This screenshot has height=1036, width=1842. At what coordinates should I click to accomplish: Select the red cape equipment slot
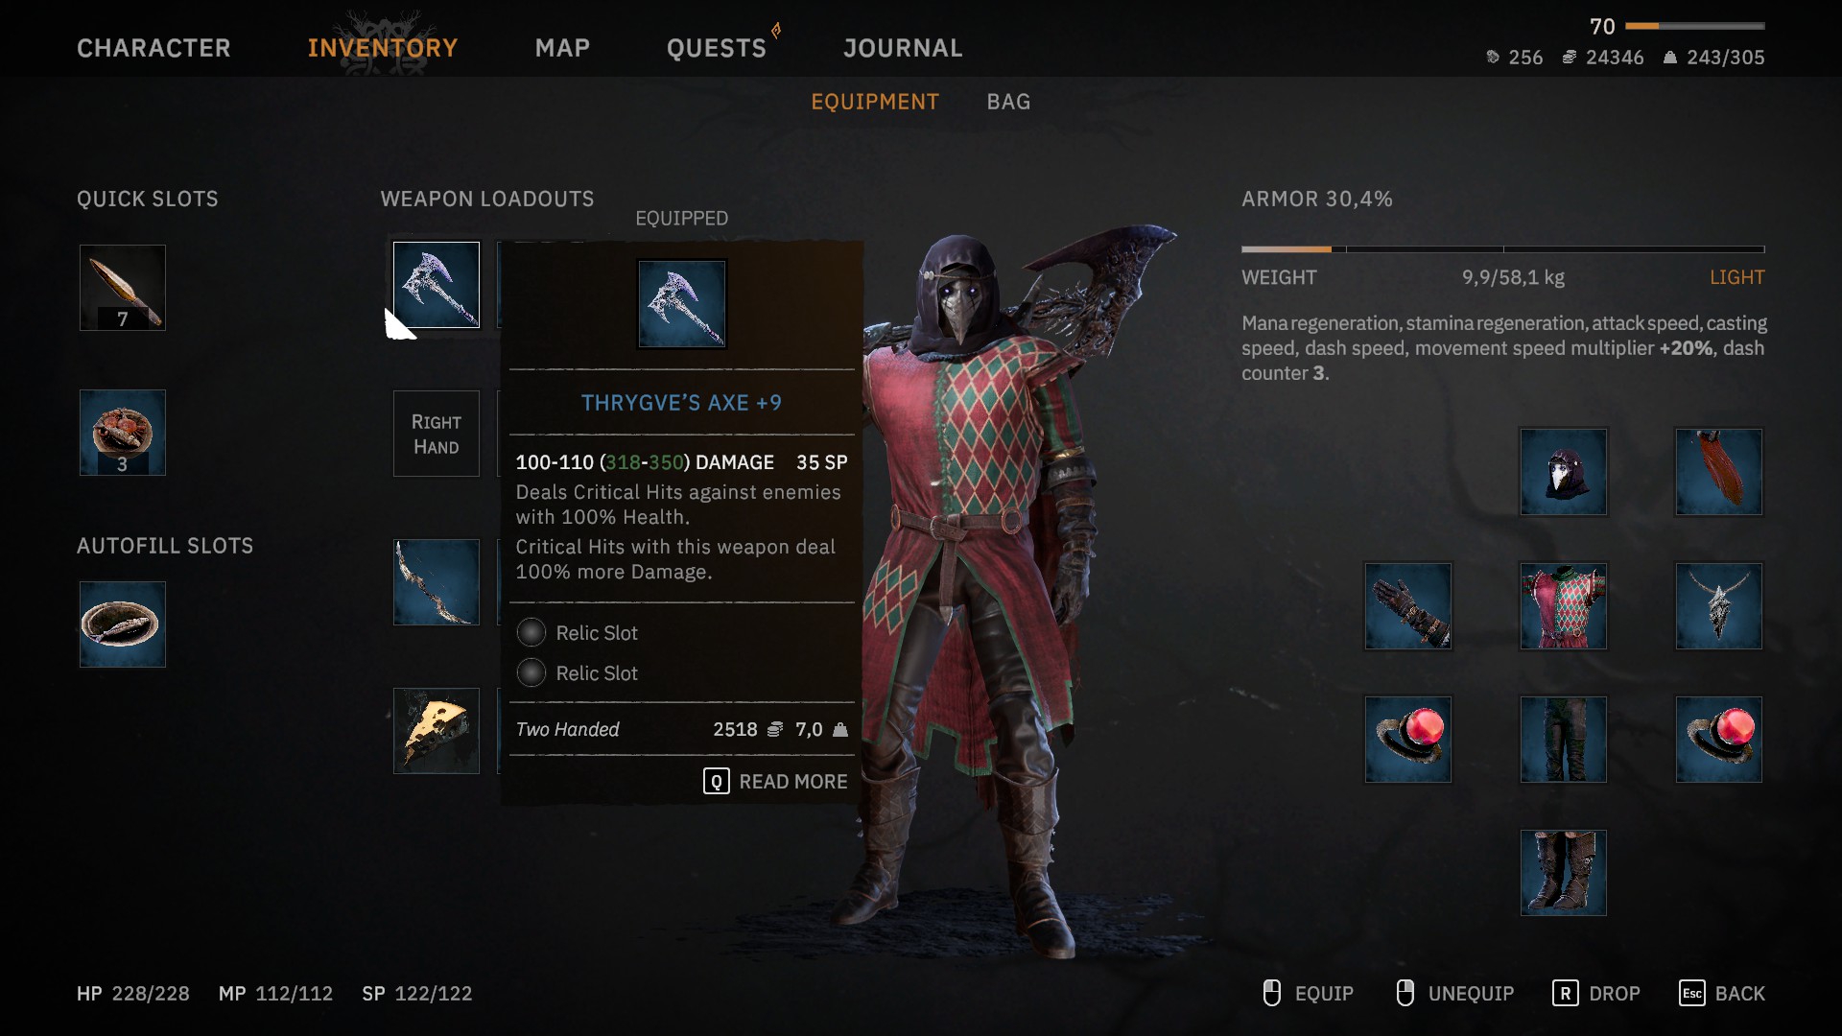[1718, 472]
